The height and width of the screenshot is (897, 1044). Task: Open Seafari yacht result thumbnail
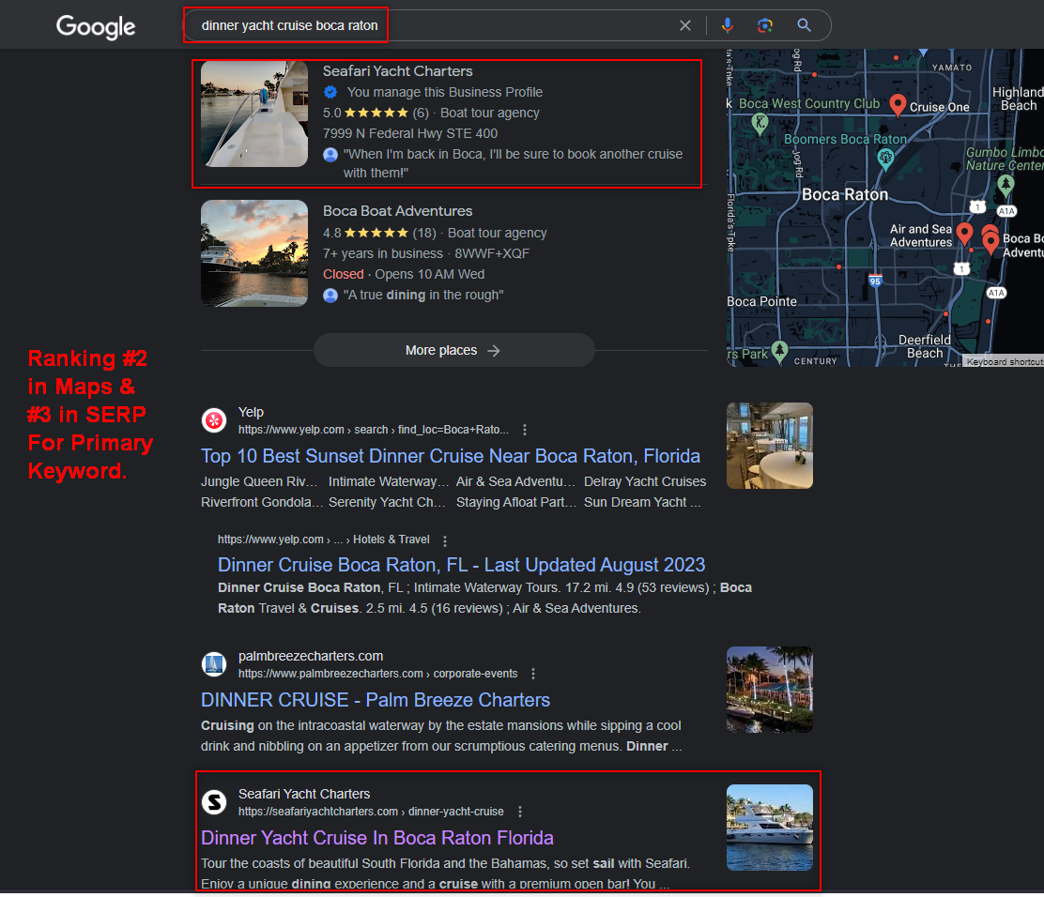[770, 828]
